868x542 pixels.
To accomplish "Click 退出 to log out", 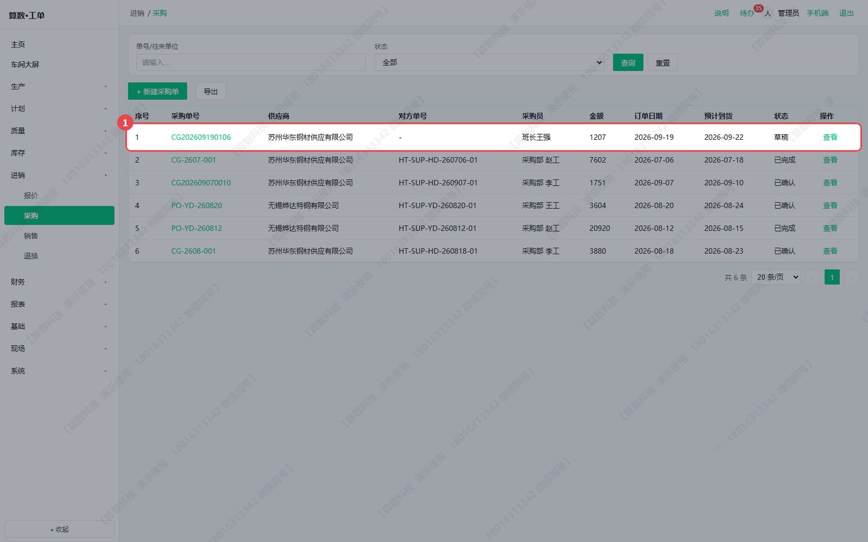I will 847,13.
